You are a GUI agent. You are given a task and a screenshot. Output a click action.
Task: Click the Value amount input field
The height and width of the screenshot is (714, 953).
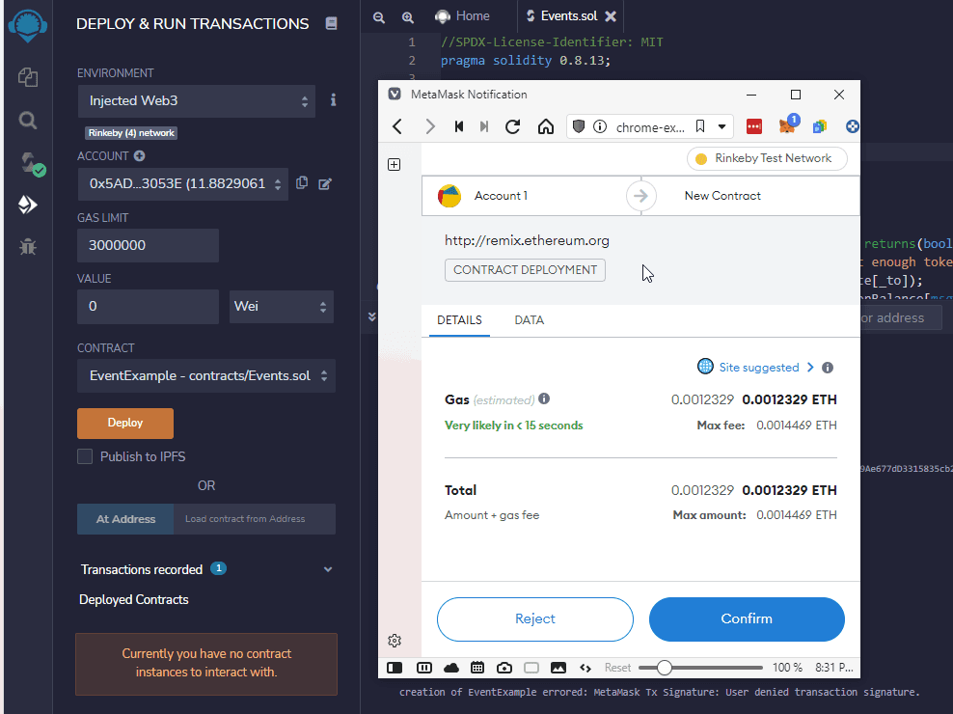coord(148,307)
